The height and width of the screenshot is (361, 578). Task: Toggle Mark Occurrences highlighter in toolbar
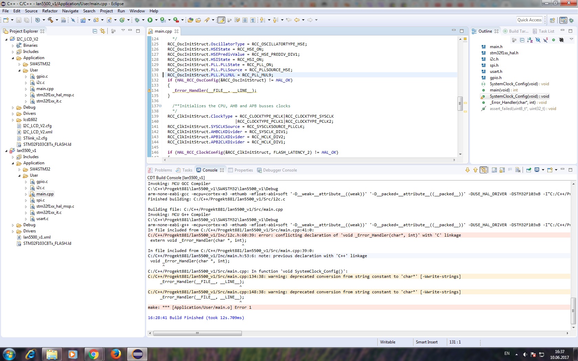[222, 20]
